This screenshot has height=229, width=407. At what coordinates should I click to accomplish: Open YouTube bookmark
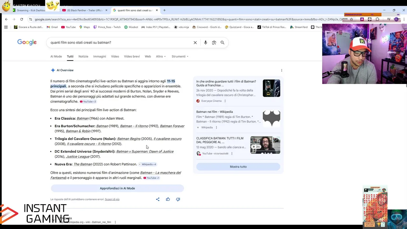[x=68, y=27]
